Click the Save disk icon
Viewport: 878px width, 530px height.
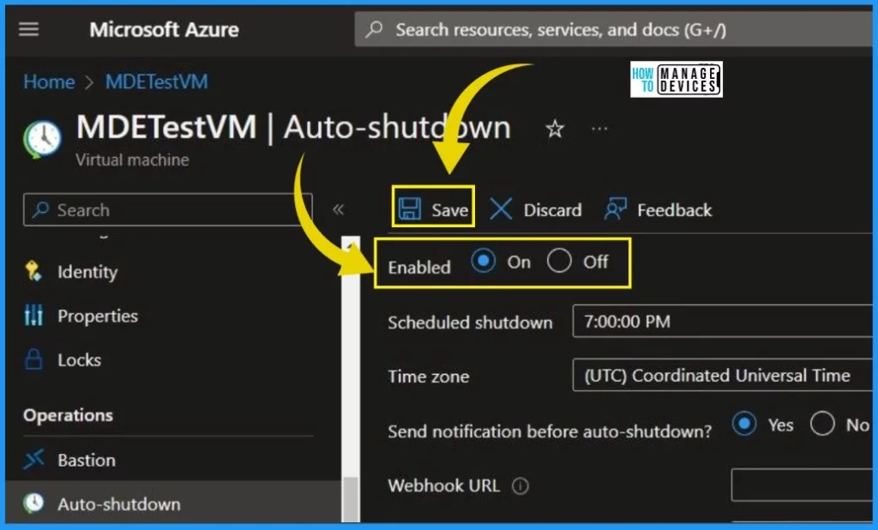coord(410,210)
